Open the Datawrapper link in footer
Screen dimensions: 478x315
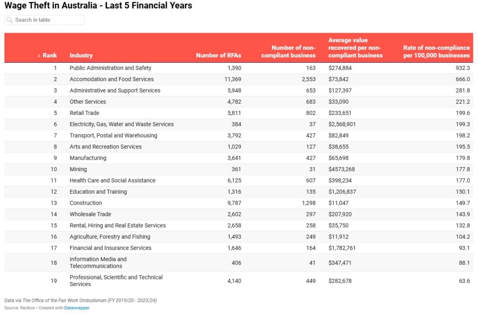[x=77, y=308]
